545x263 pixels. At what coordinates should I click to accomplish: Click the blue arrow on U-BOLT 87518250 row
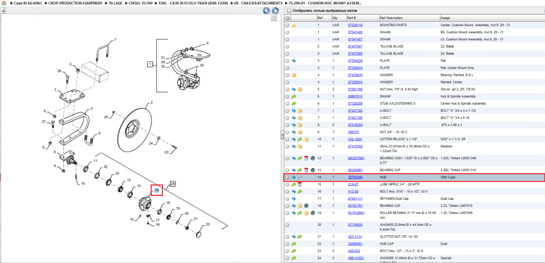tap(294, 125)
